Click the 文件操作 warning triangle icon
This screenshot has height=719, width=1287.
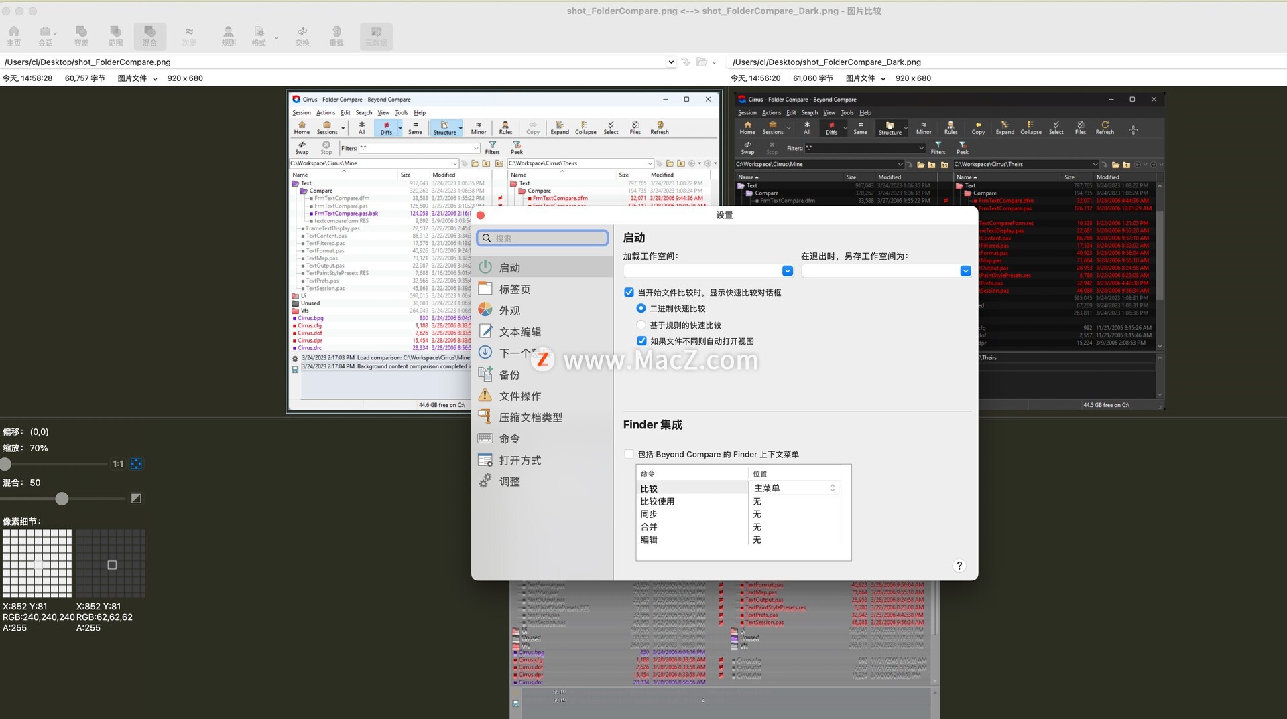(485, 396)
